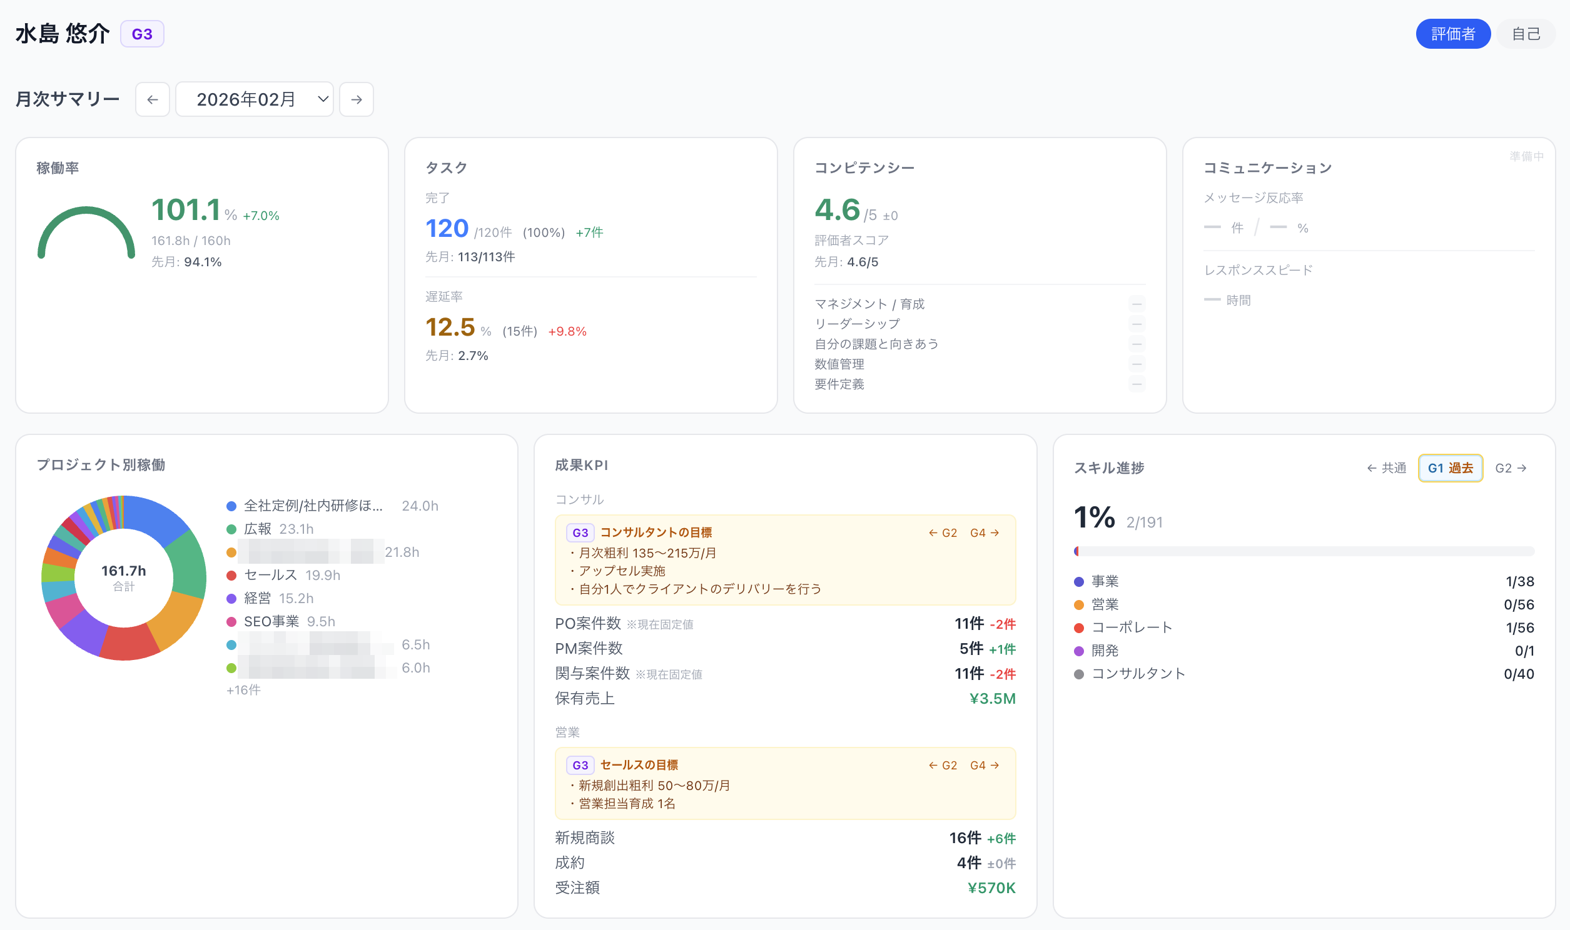Expand the +16件 more projects
1570x930 pixels.
point(243,690)
